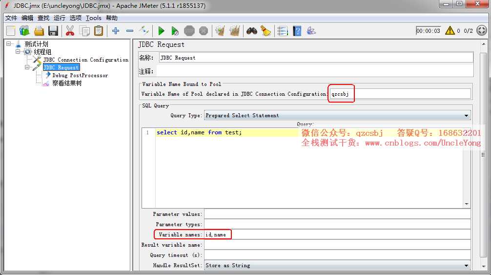The image size is (491, 275).
Task: Select 线程组 in the tree
Action: (42, 52)
